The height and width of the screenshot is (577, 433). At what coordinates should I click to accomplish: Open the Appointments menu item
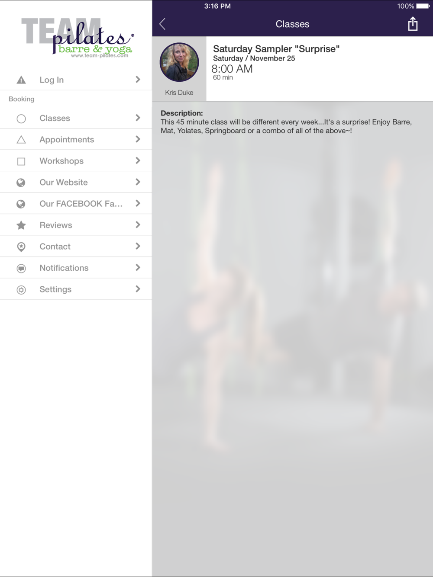coord(76,139)
